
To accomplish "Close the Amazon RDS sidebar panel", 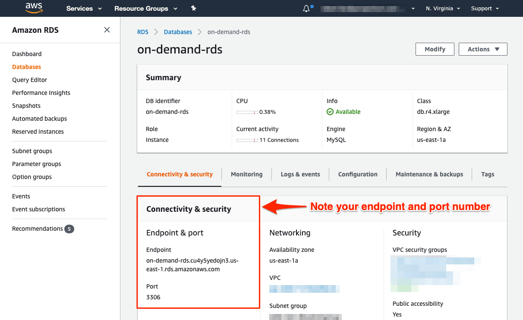I will pyautogui.click(x=107, y=30).
